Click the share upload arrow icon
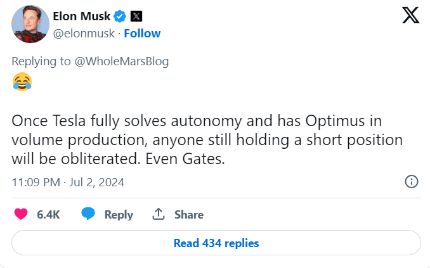Screen dimensions: 430x268 159,215
